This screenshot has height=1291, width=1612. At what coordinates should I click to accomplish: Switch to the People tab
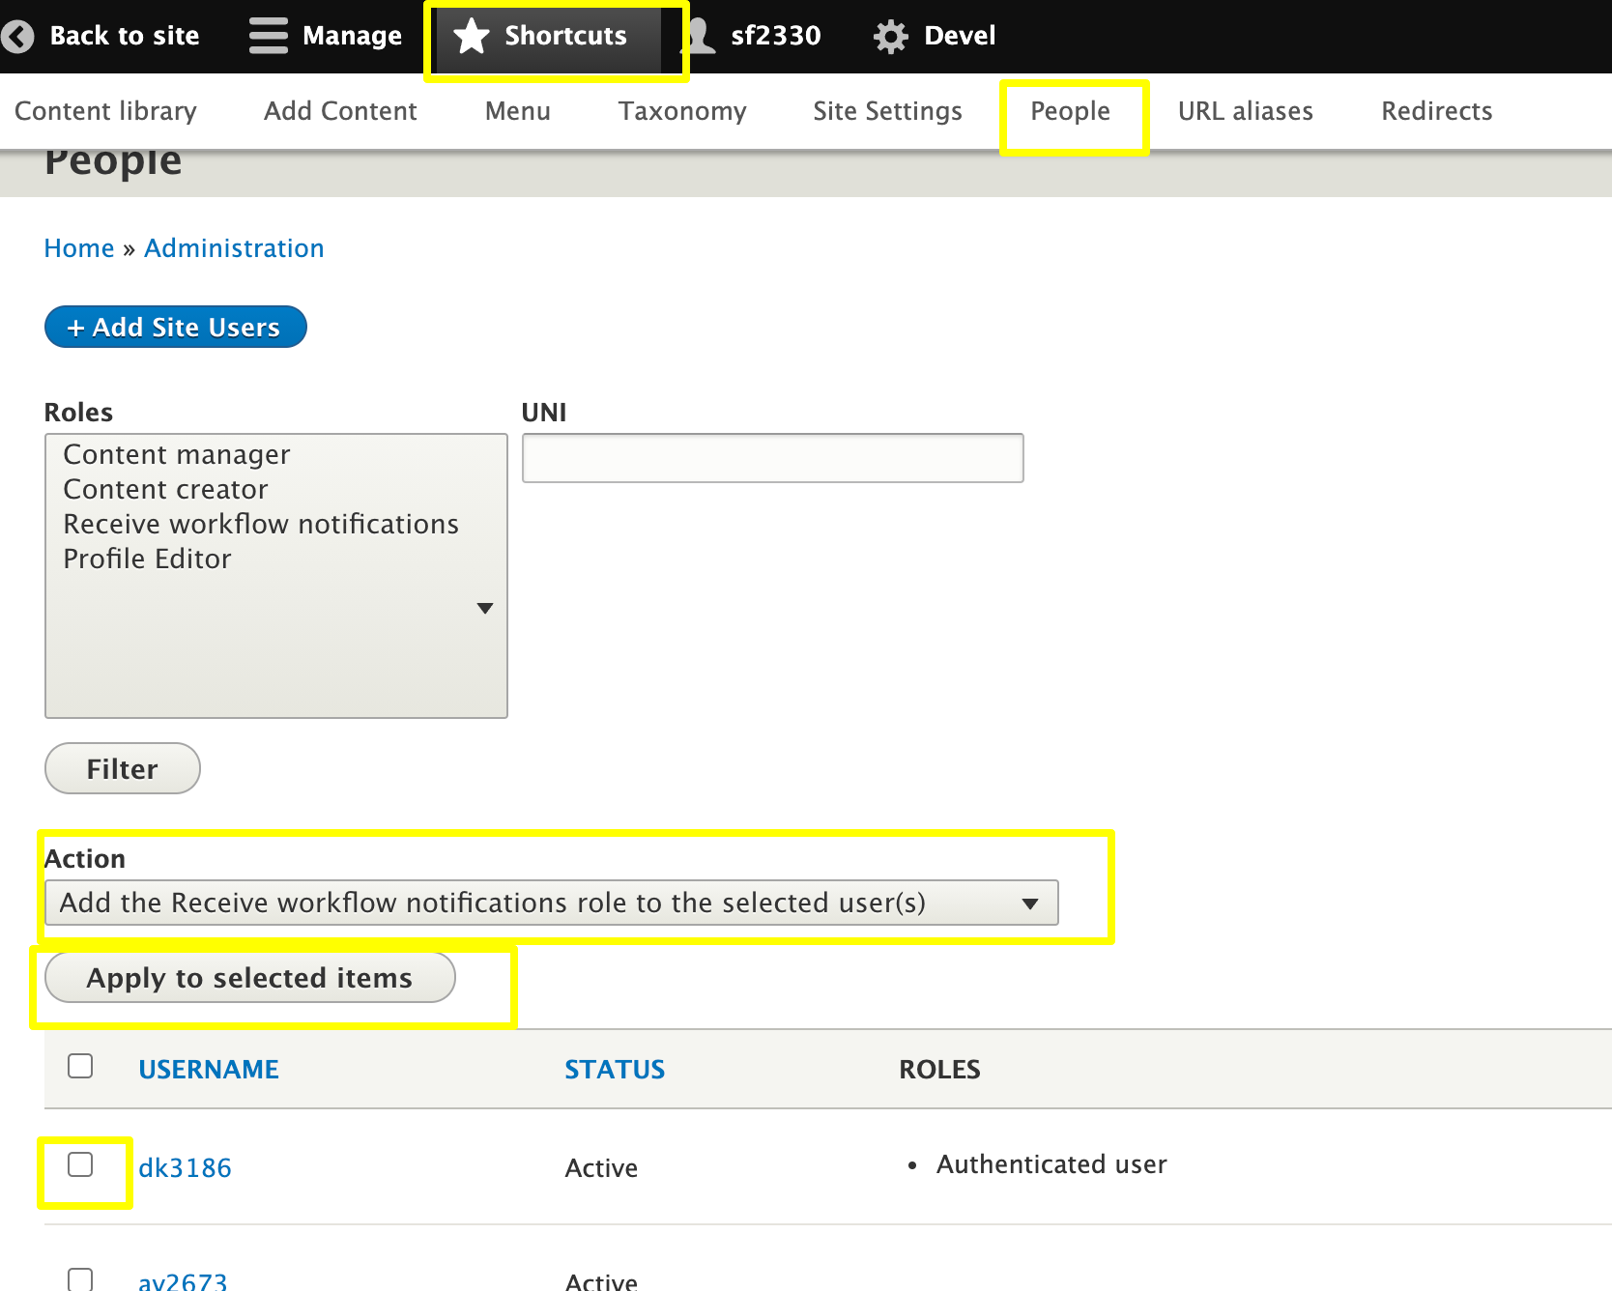1071,111
